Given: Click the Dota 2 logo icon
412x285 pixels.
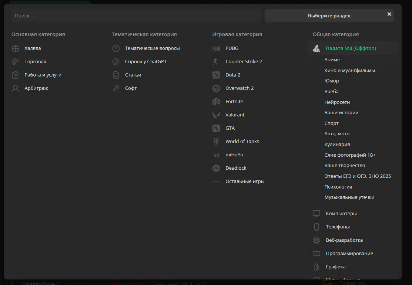Looking at the screenshot, I should click(x=216, y=75).
